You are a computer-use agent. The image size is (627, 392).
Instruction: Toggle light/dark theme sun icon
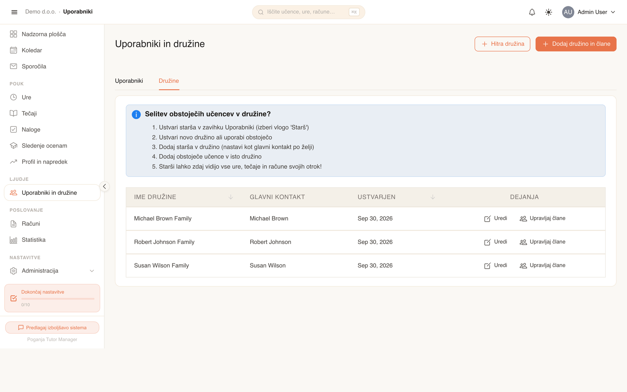tap(548, 12)
